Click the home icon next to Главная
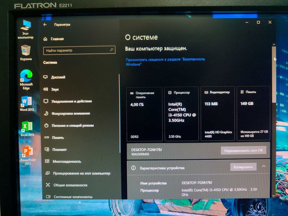Viewport: 288px width, 216px height. pos(45,39)
